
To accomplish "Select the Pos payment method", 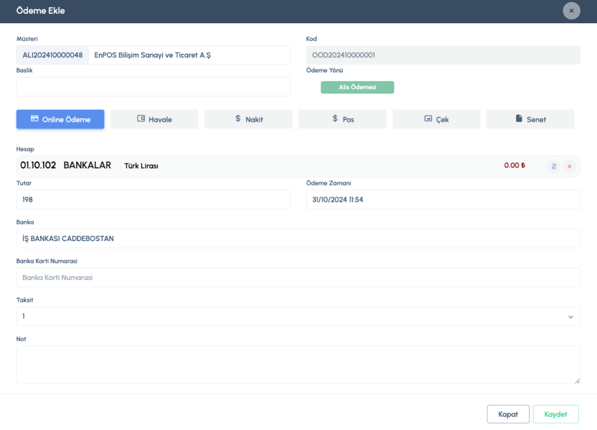I will 342,119.
